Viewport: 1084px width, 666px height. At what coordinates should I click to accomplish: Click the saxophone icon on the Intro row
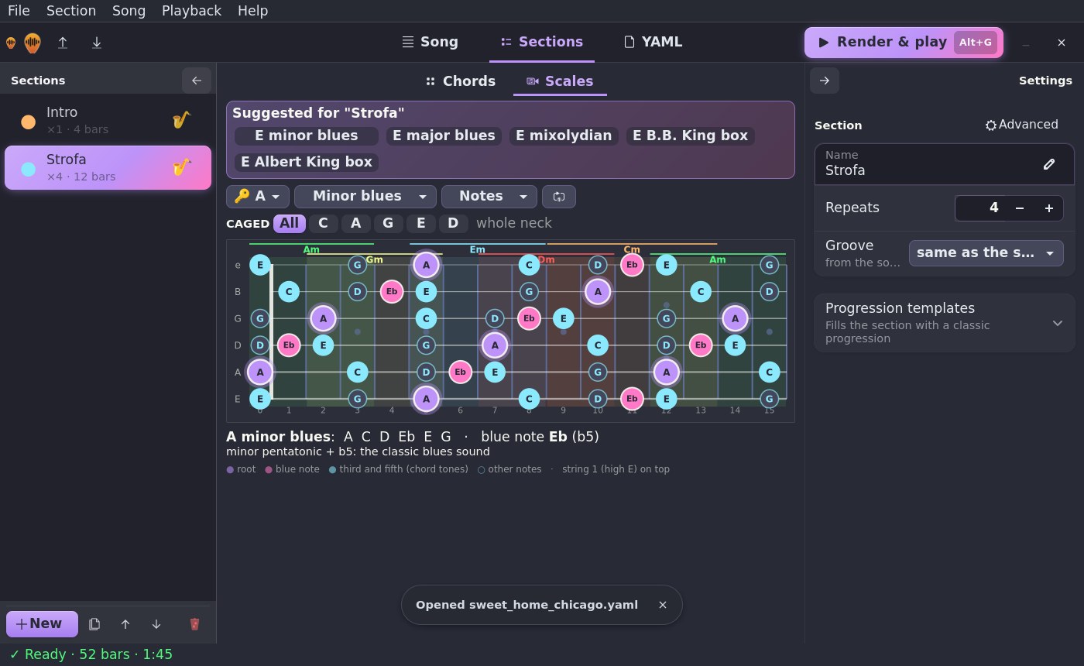(181, 120)
